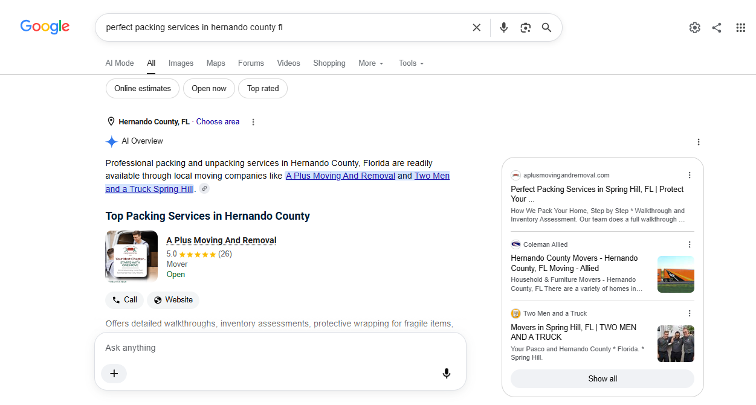Click the orange truck thumbnail
Screen dimensions: 756x405
(676, 274)
